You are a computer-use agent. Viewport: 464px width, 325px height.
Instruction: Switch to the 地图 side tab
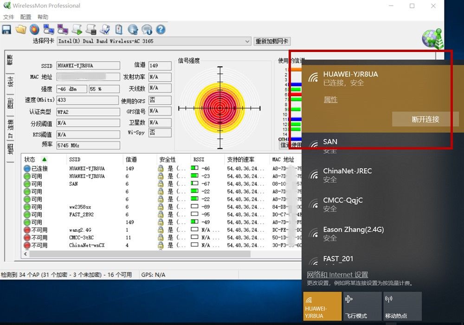click(10, 149)
